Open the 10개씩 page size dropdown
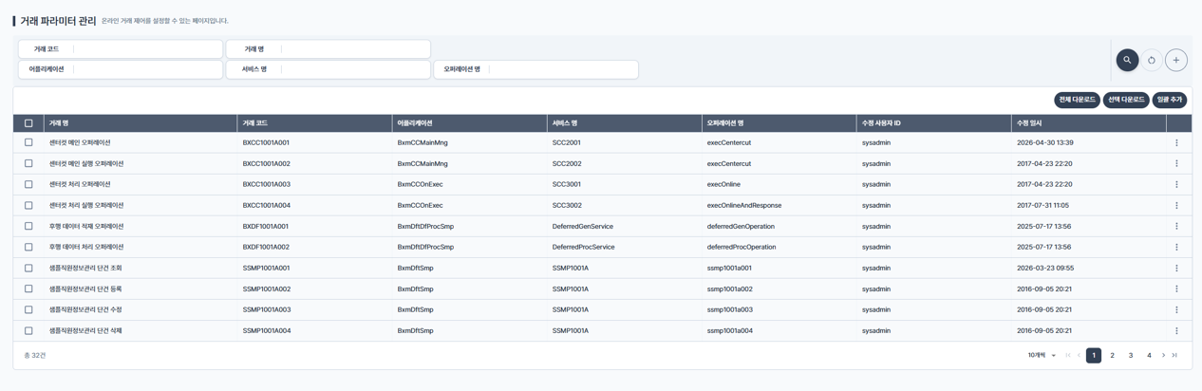1202x391 pixels. tap(1042, 356)
